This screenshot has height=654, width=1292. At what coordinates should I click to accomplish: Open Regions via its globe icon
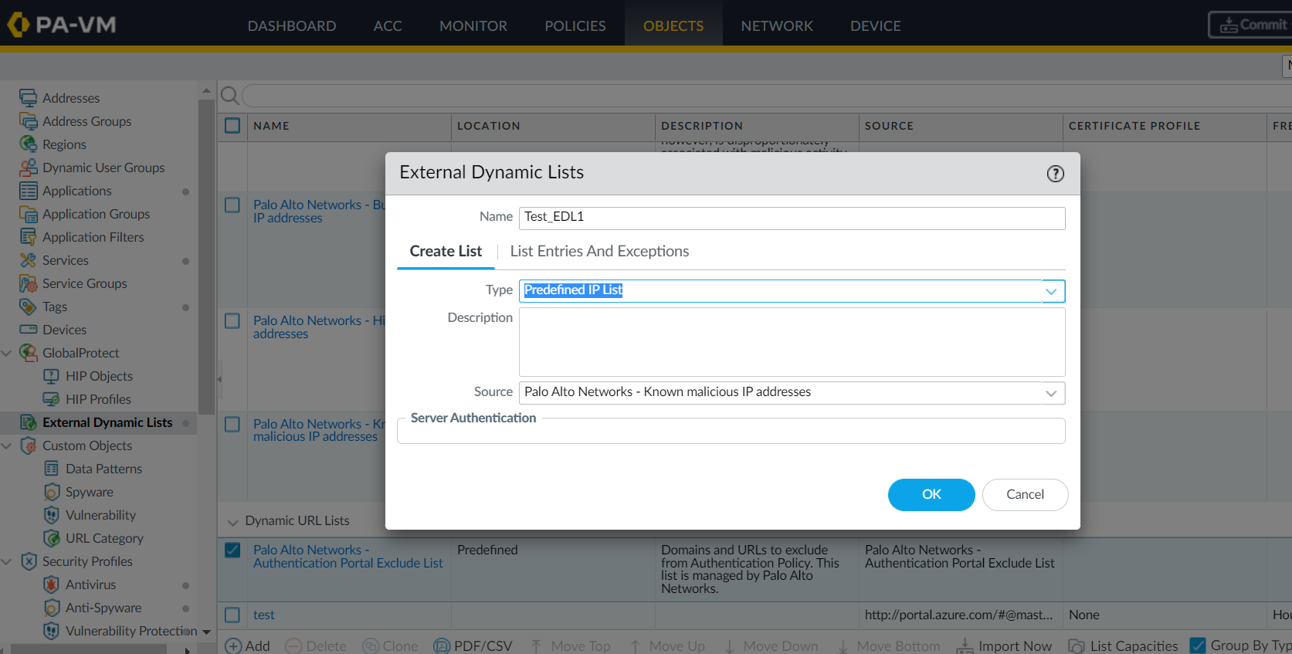click(29, 144)
